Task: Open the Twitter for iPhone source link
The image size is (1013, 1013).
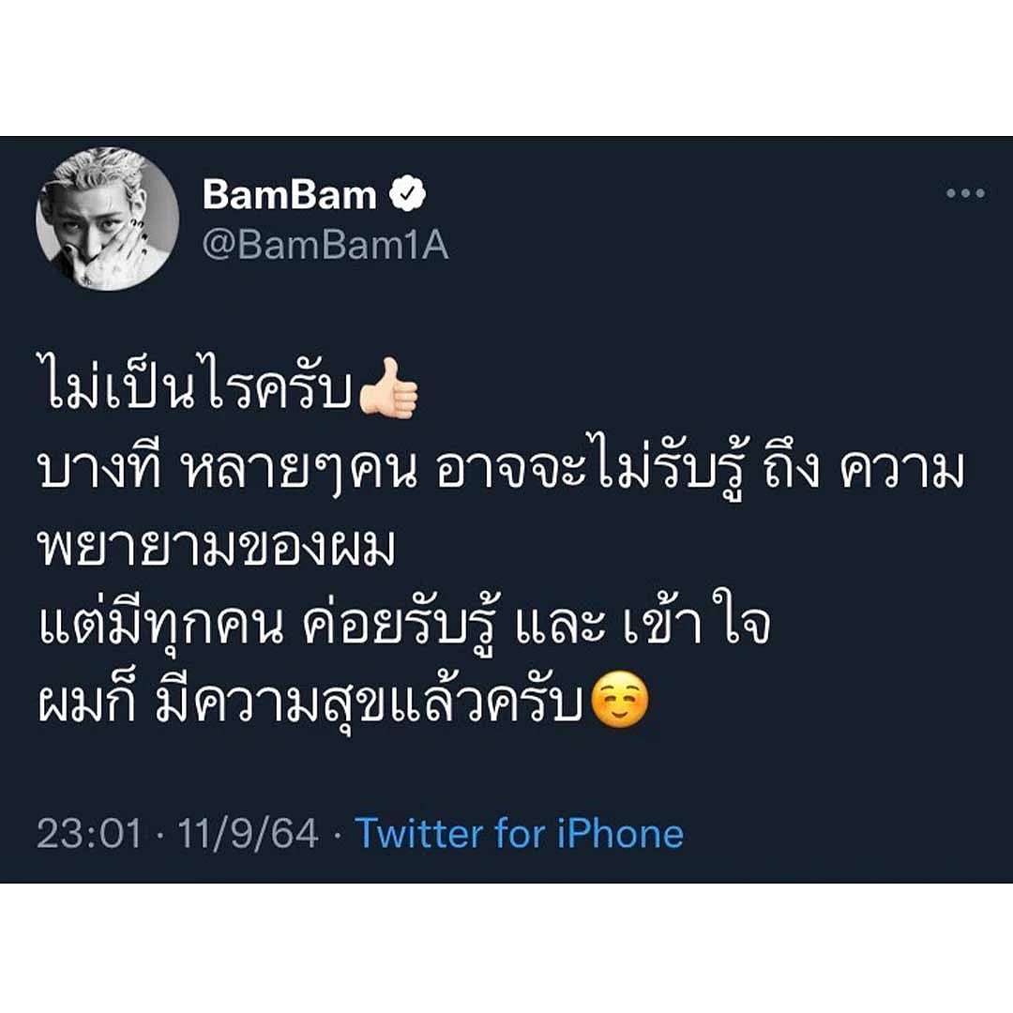Action: point(520,834)
